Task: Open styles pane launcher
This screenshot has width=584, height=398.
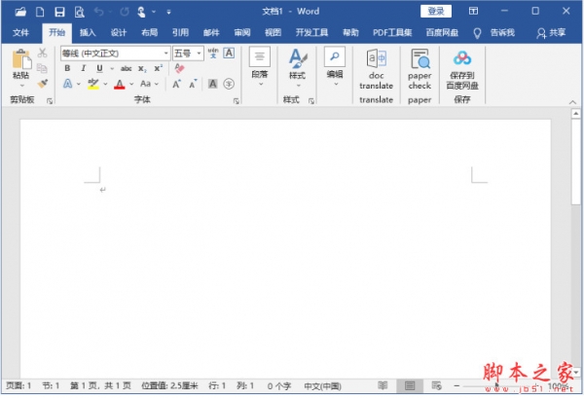Action: [311, 101]
